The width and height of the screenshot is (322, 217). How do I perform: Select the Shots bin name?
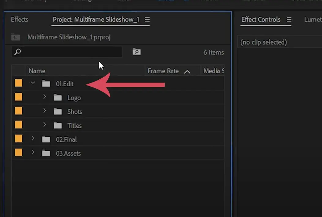click(x=75, y=112)
